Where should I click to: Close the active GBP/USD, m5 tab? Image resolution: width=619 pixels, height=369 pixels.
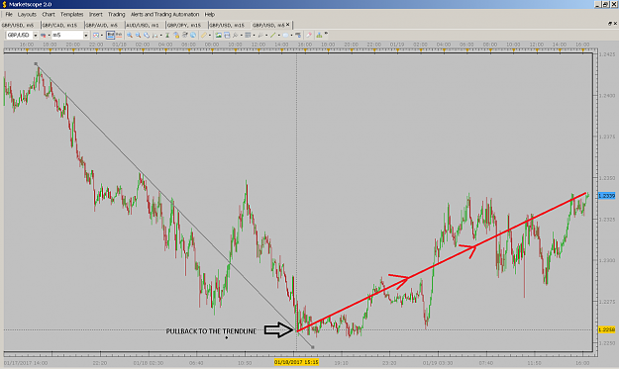pos(288,25)
